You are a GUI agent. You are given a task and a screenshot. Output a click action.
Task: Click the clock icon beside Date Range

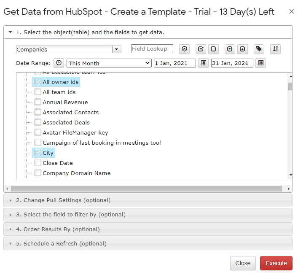tap(59, 63)
